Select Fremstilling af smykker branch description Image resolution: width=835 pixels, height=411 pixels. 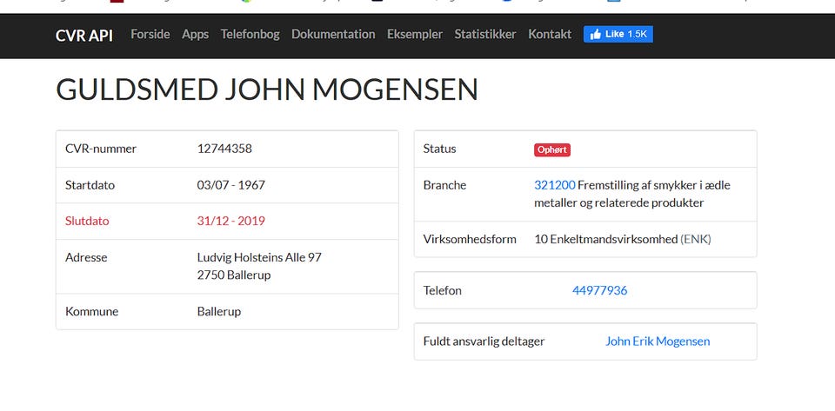pos(632,194)
